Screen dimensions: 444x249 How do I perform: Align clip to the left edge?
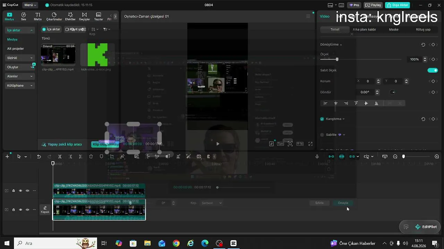coord(325,103)
